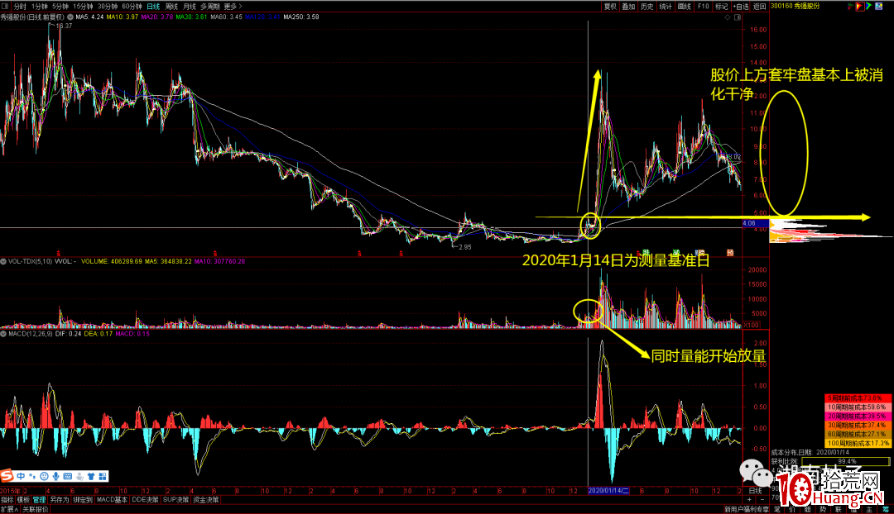
Task: Click the Sogou input method S icon
Action: [x=7, y=475]
